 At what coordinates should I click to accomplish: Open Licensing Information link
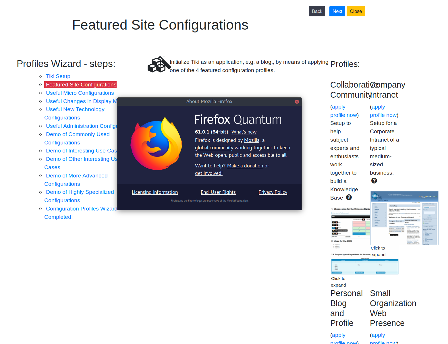(155, 192)
